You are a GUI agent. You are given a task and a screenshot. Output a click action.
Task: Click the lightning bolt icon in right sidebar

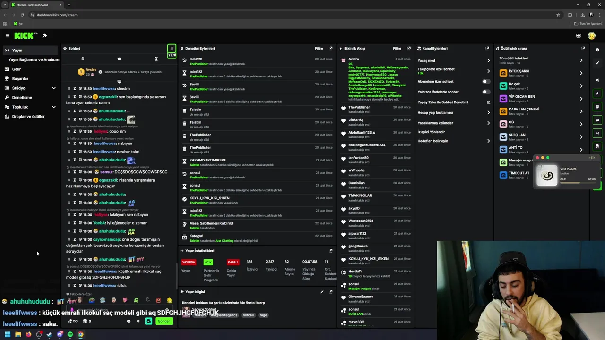[x=597, y=93]
